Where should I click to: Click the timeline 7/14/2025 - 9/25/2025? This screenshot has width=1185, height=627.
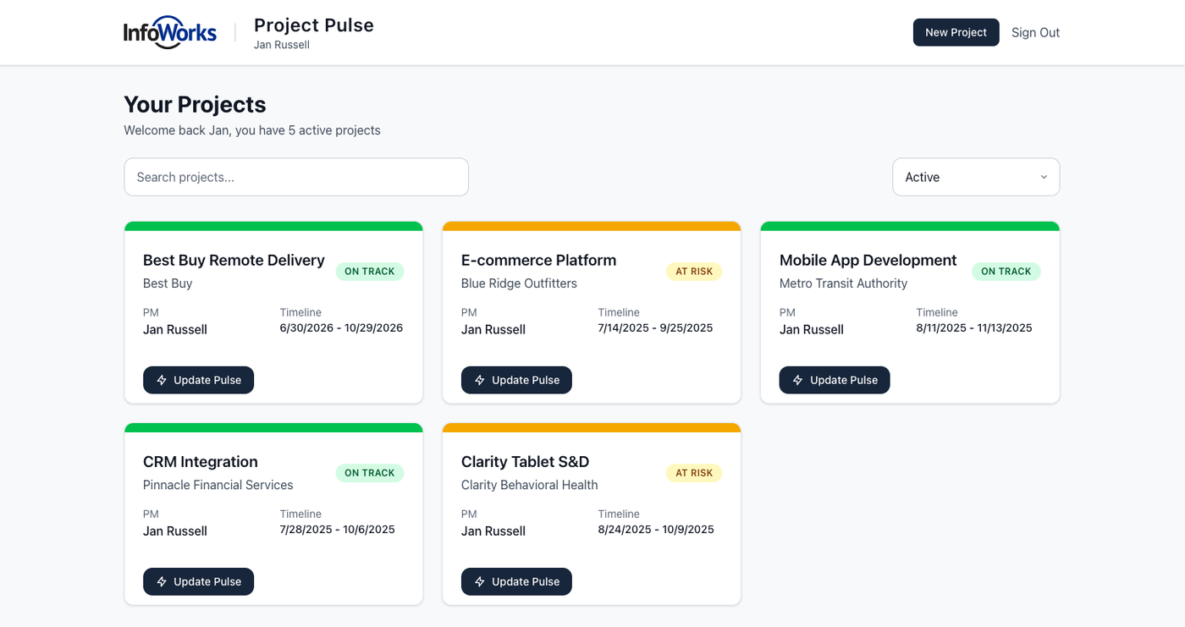(656, 328)
